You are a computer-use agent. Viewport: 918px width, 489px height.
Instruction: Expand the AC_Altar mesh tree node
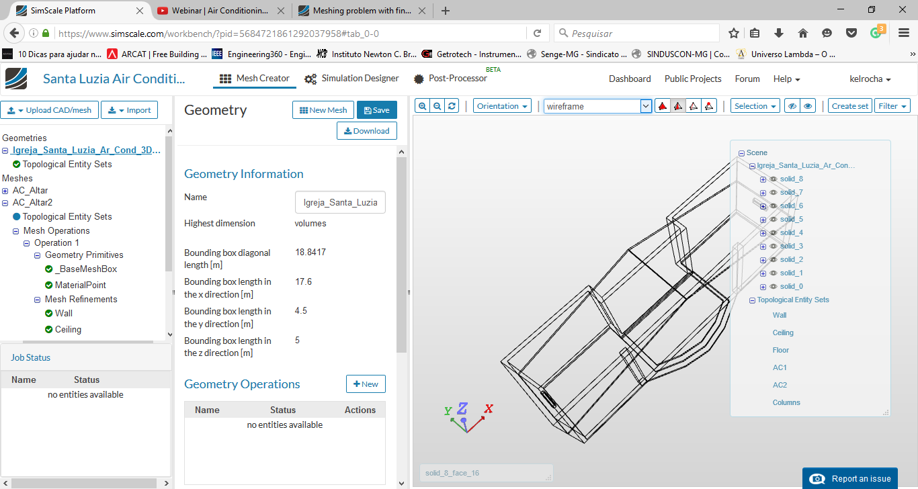[5, 191]
